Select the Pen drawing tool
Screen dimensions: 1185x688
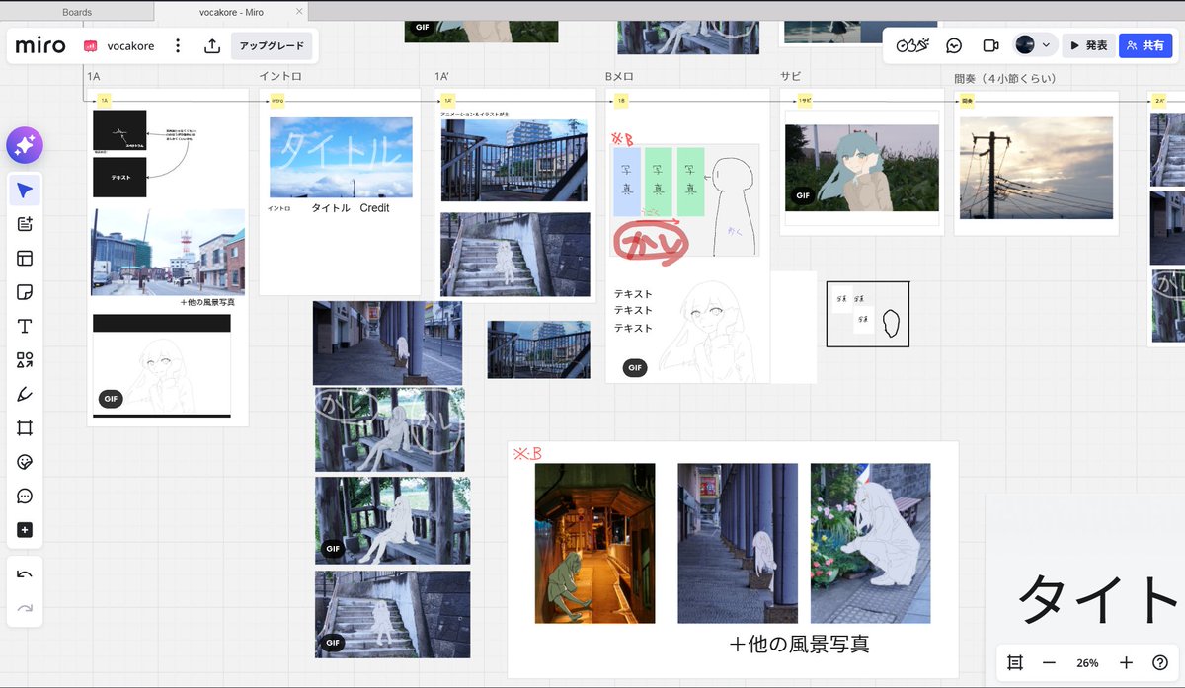coord(25,395)
